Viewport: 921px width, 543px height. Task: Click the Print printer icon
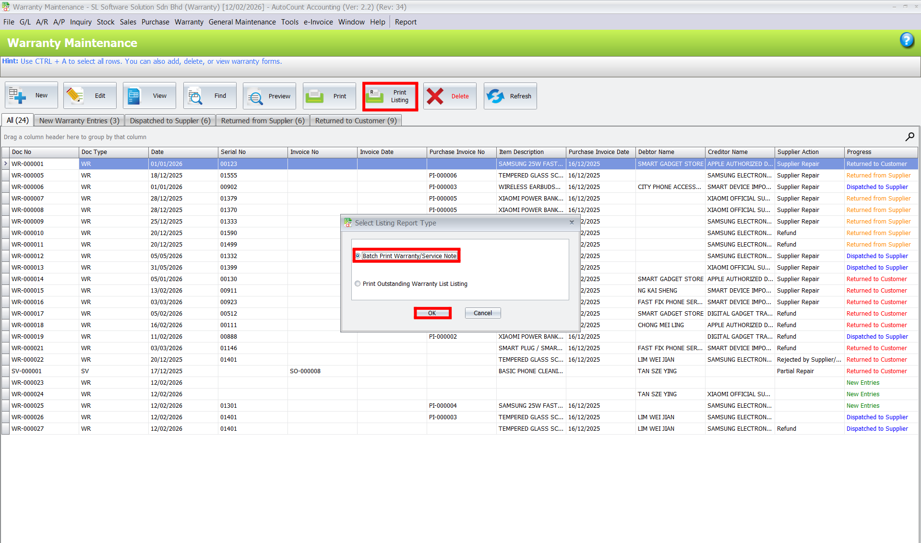[315, 96]
